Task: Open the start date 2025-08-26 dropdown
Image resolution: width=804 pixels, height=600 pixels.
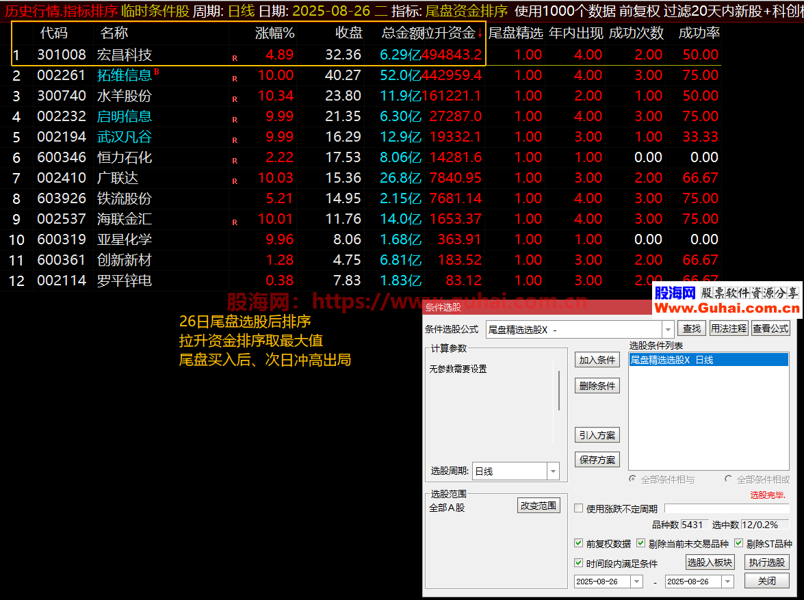Action: click(636, 581)
